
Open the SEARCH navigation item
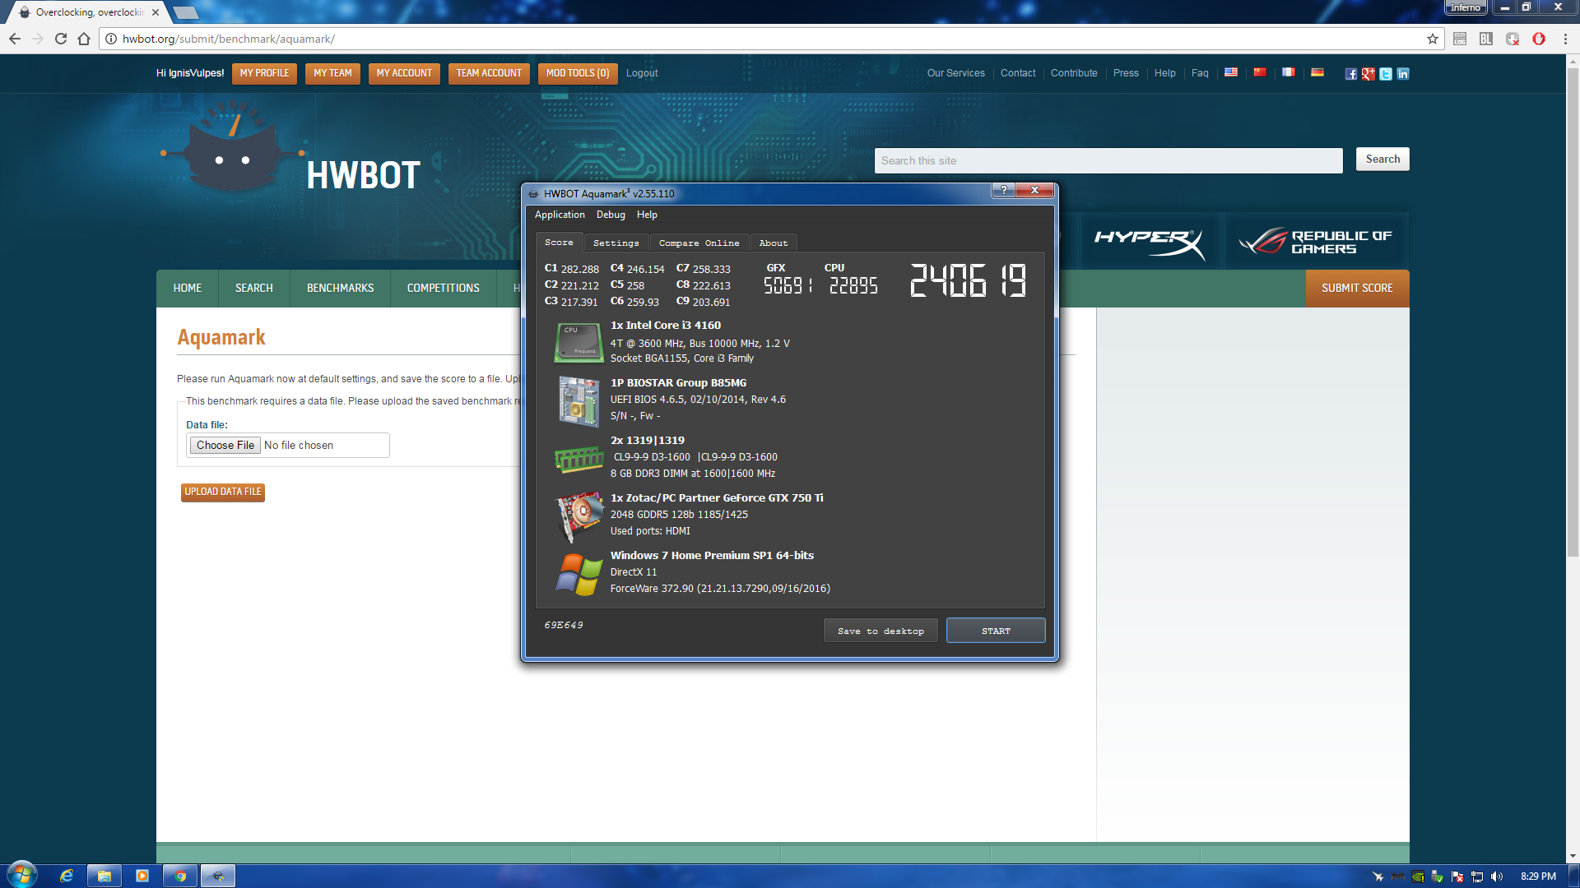tap(254, 289)
